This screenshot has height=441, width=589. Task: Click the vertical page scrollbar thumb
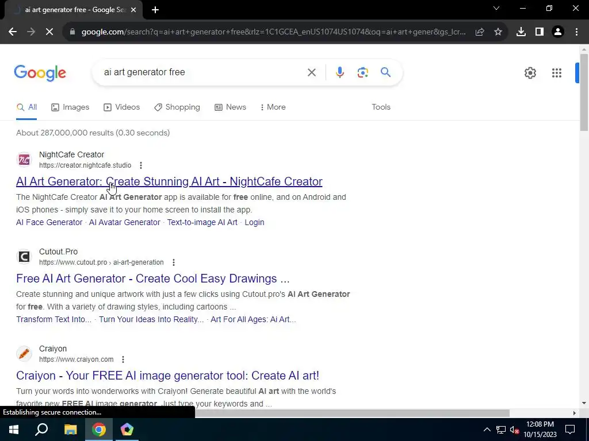(x=584, y=92)
